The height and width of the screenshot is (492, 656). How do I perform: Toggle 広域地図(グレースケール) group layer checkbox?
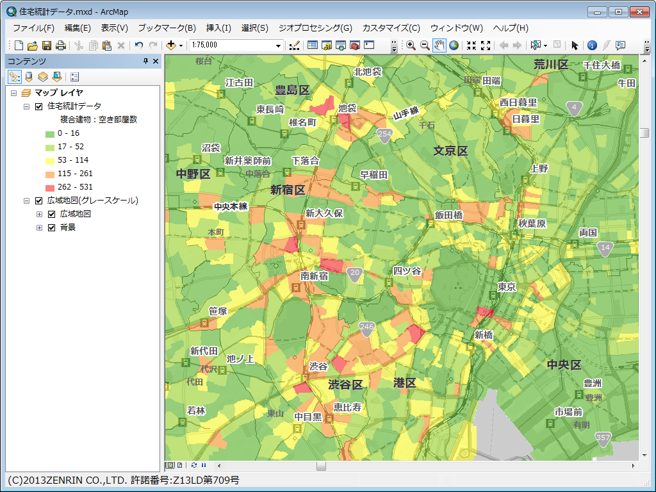pos(39,201)
